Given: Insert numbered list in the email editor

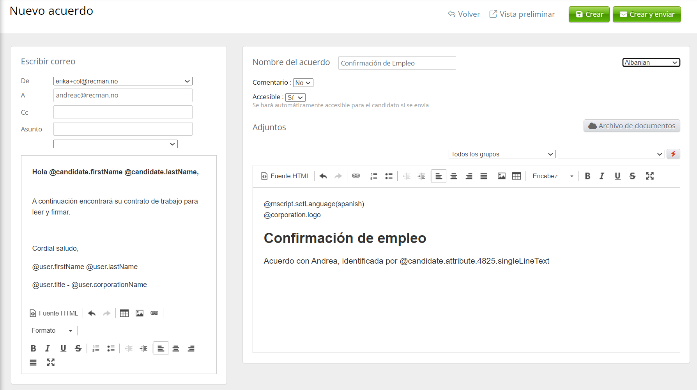Looking at the screenshot, I should [96, 348].
